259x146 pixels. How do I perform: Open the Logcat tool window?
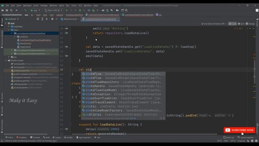point(57,137)
